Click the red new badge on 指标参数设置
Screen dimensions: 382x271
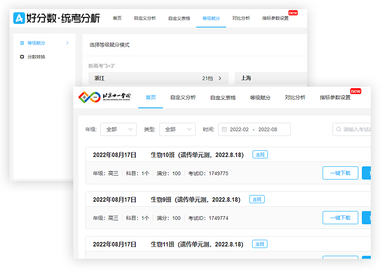click(355, 91)
